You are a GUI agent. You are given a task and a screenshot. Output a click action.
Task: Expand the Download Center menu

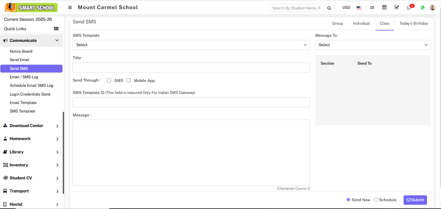click(x=31, y=126)
